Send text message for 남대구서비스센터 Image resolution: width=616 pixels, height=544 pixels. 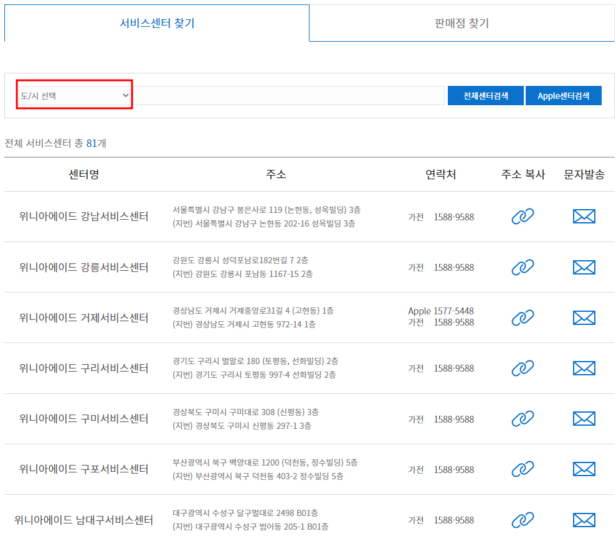click(584, 520)
